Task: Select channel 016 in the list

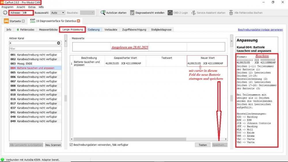Action: tap(35, 99)
